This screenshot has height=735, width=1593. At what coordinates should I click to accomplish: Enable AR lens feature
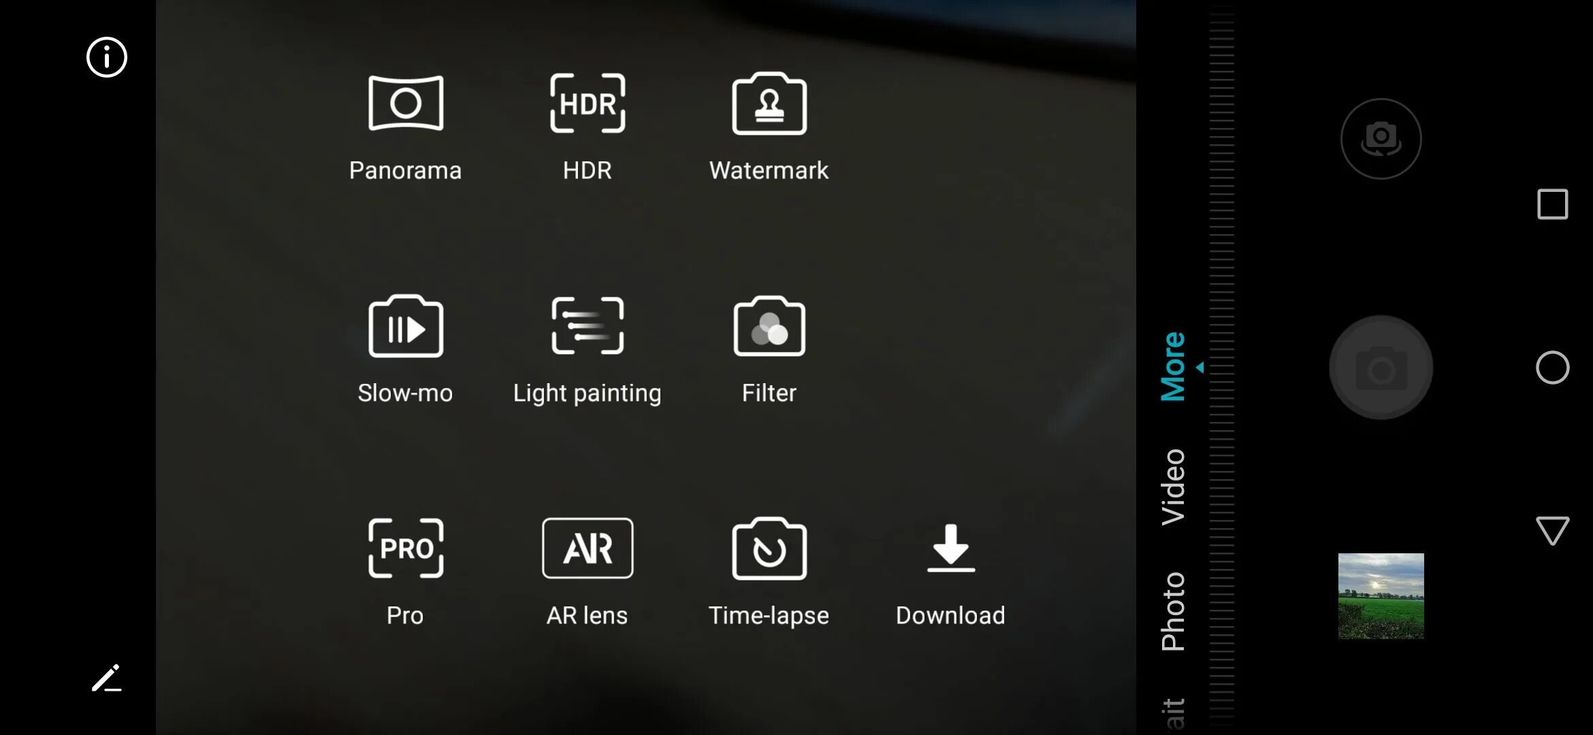coord(588,570)
